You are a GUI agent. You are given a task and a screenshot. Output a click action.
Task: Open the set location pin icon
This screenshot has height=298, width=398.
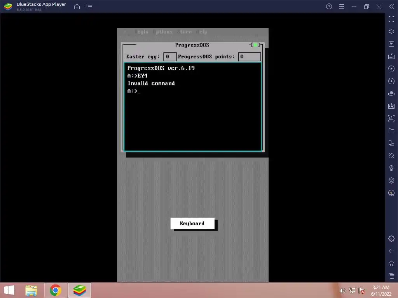pos(391,168)
